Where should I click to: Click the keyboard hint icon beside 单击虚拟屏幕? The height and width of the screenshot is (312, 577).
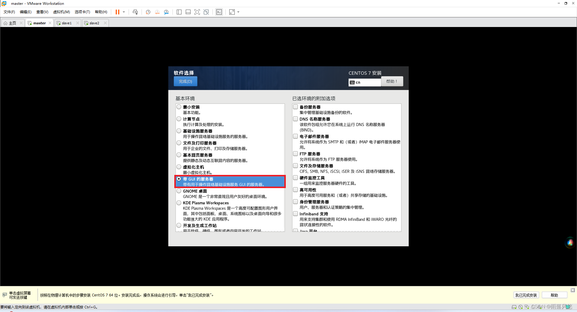[5, 295]
